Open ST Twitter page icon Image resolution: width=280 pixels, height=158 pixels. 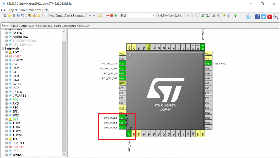pyautogui.click(x=264, y=17)
